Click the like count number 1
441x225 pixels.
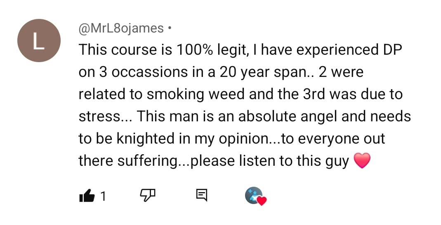coord(103,196)
